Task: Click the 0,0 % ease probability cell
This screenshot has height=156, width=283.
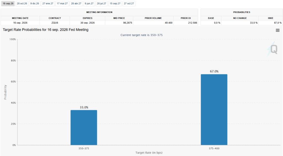Action: (x=211, y=23)
